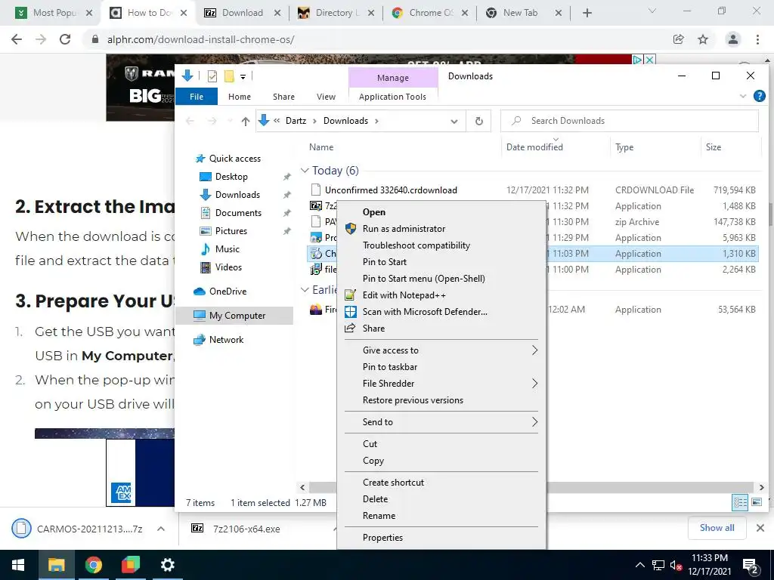The image size is (774, 580).
Task: Click the taskbar clock 11:33 PM
Action: click(709, 558)
